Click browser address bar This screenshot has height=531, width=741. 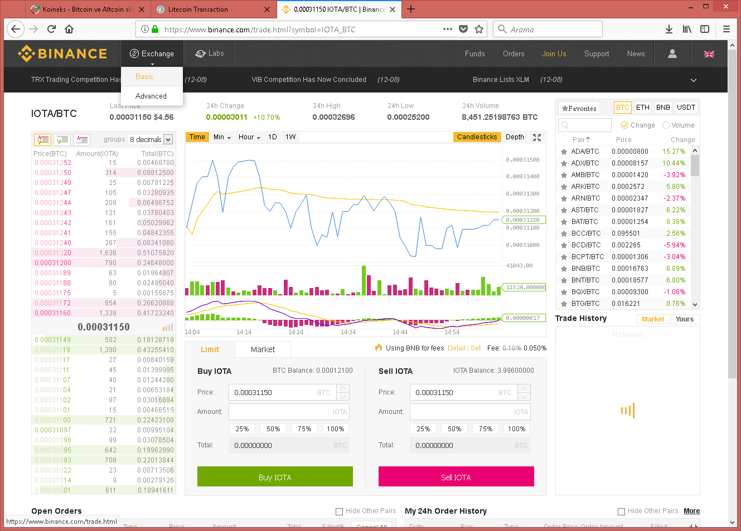point(312,30)
